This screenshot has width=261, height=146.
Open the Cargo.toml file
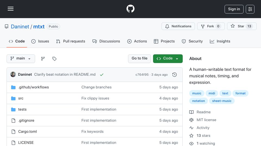tap(27, 132)
